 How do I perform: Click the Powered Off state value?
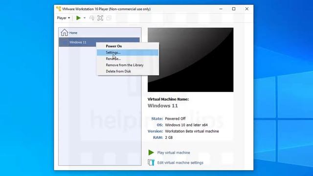(175, 118)
